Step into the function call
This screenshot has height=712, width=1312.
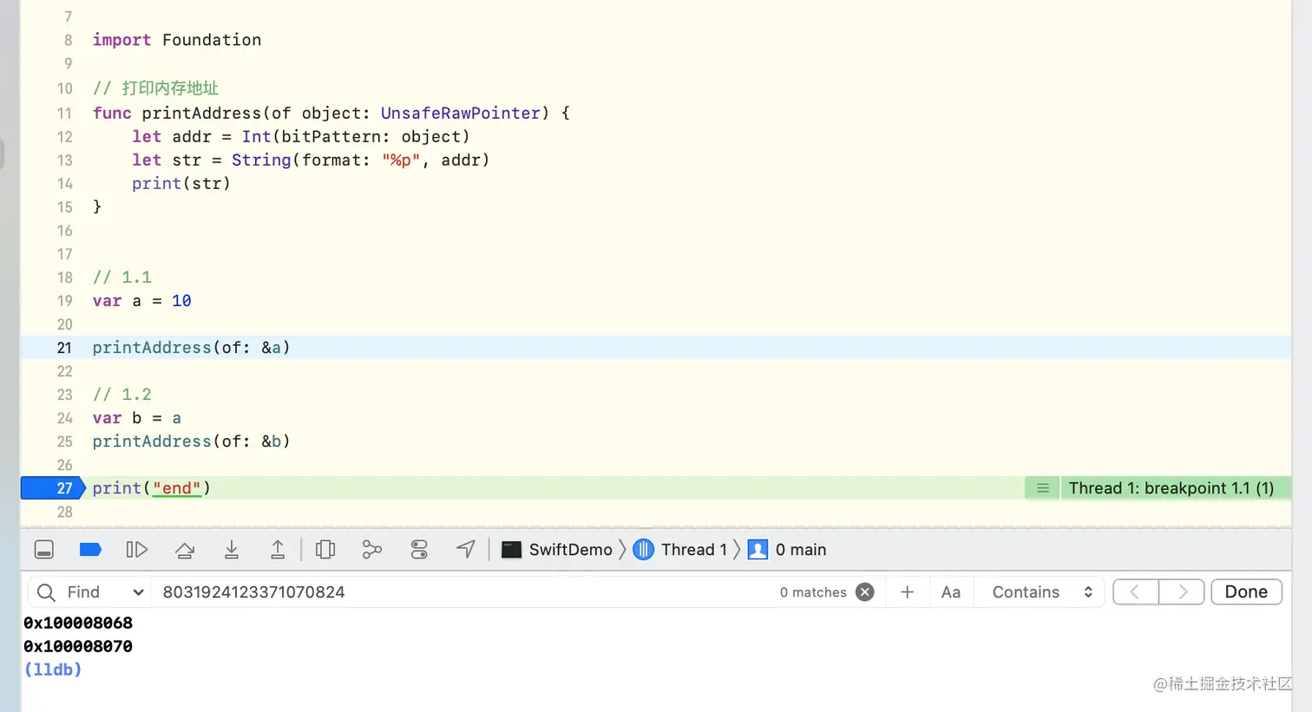pos(232,550)
